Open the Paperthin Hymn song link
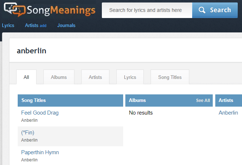The width and height of the screenshot is (242, 165). (x=40, y=152)
